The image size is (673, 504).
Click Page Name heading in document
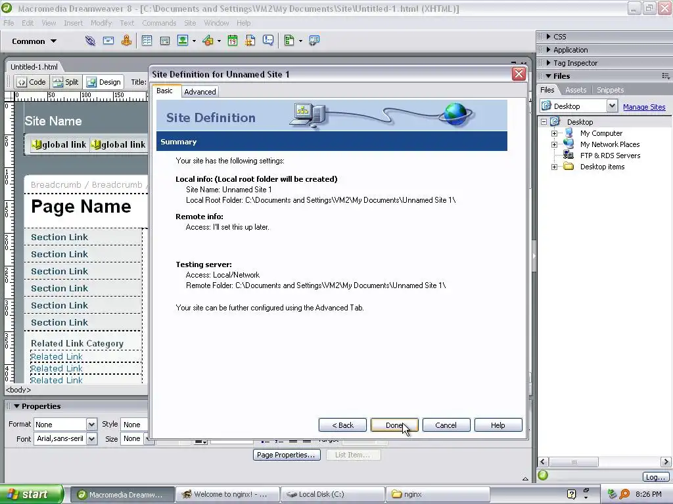(x=81, y=206)
